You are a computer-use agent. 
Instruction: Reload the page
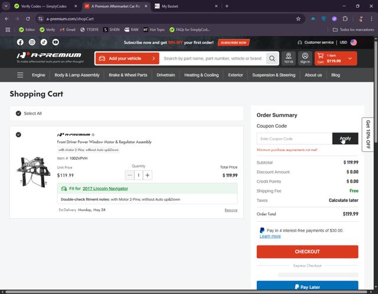[28, 19]
